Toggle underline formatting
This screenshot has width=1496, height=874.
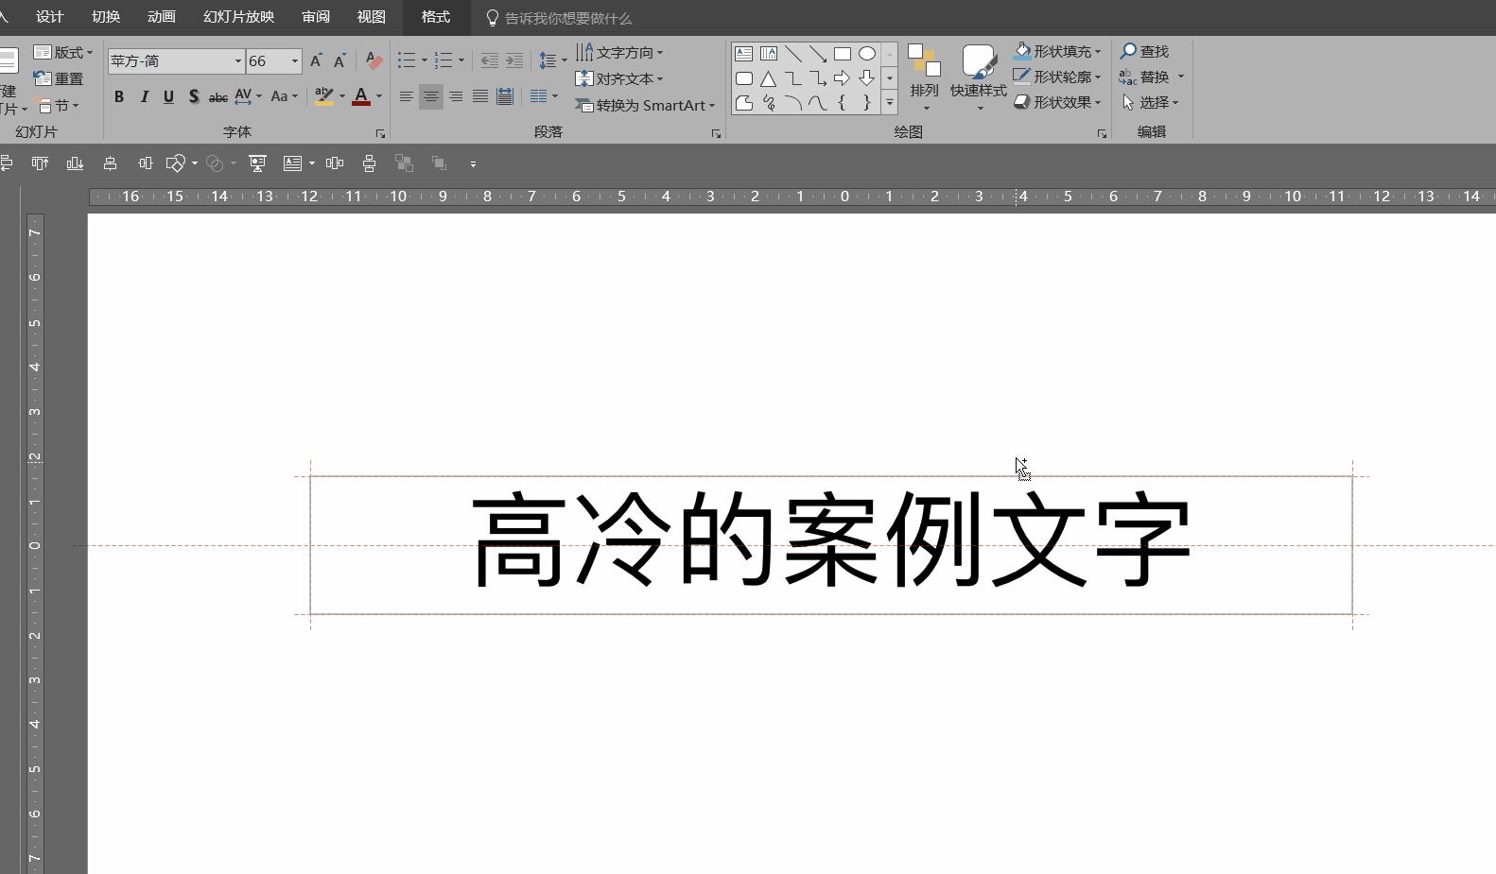(168, 96)
